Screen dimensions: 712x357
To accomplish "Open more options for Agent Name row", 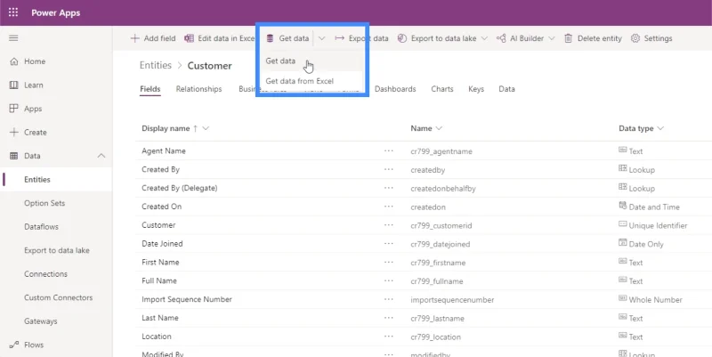I will tap(389, 150).
